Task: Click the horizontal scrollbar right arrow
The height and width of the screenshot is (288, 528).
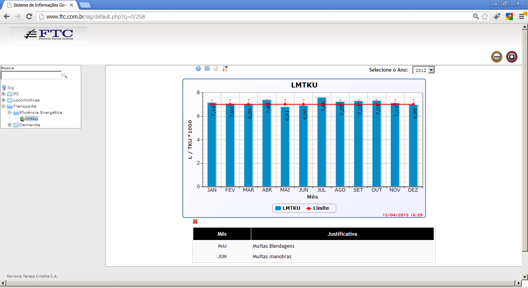Action: (x=518, y=283)
